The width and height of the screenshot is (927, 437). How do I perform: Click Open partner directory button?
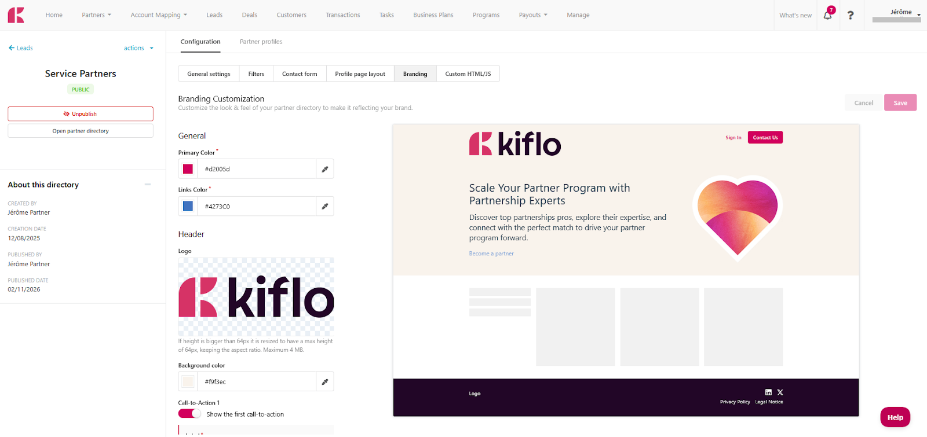tap(81, 131)
